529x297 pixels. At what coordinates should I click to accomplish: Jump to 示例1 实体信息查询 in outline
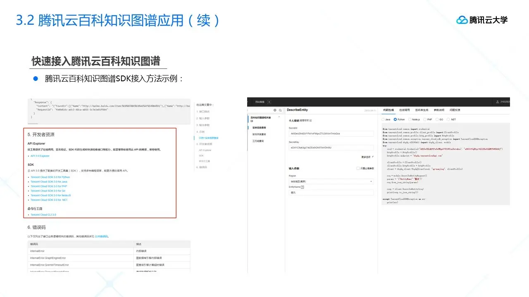pyautogui.click(x=208, y=138)
